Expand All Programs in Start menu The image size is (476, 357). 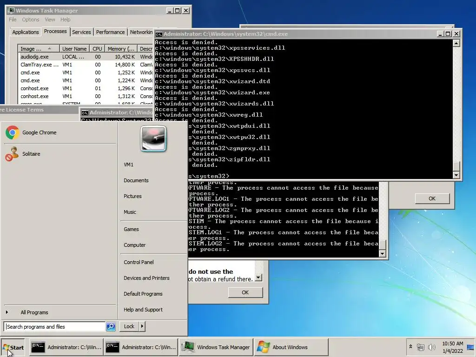[x=34, y=312]
